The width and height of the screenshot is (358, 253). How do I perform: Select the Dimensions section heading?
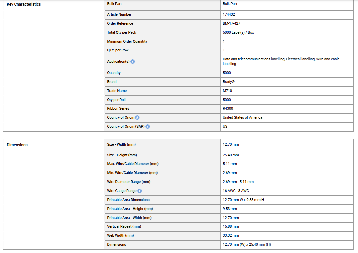(17, 145)
